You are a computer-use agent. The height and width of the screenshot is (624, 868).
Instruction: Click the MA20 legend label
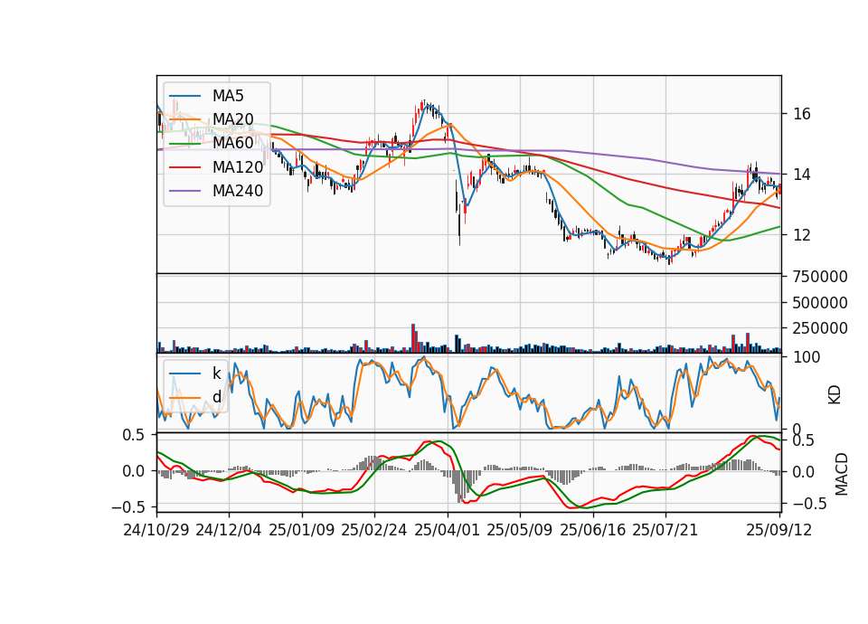tap(233, 119)
